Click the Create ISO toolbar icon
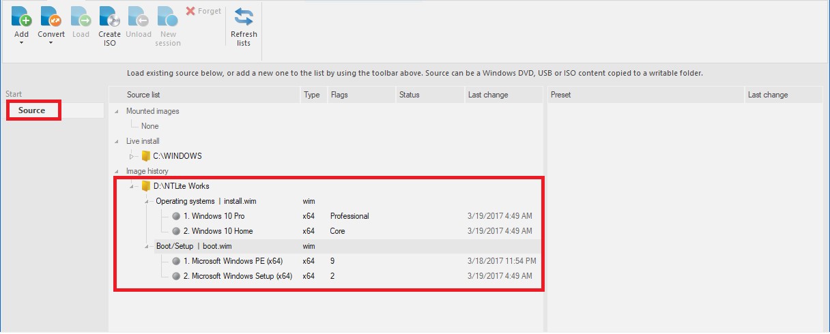This screenshot has width=830, height=334. (109, 16)
